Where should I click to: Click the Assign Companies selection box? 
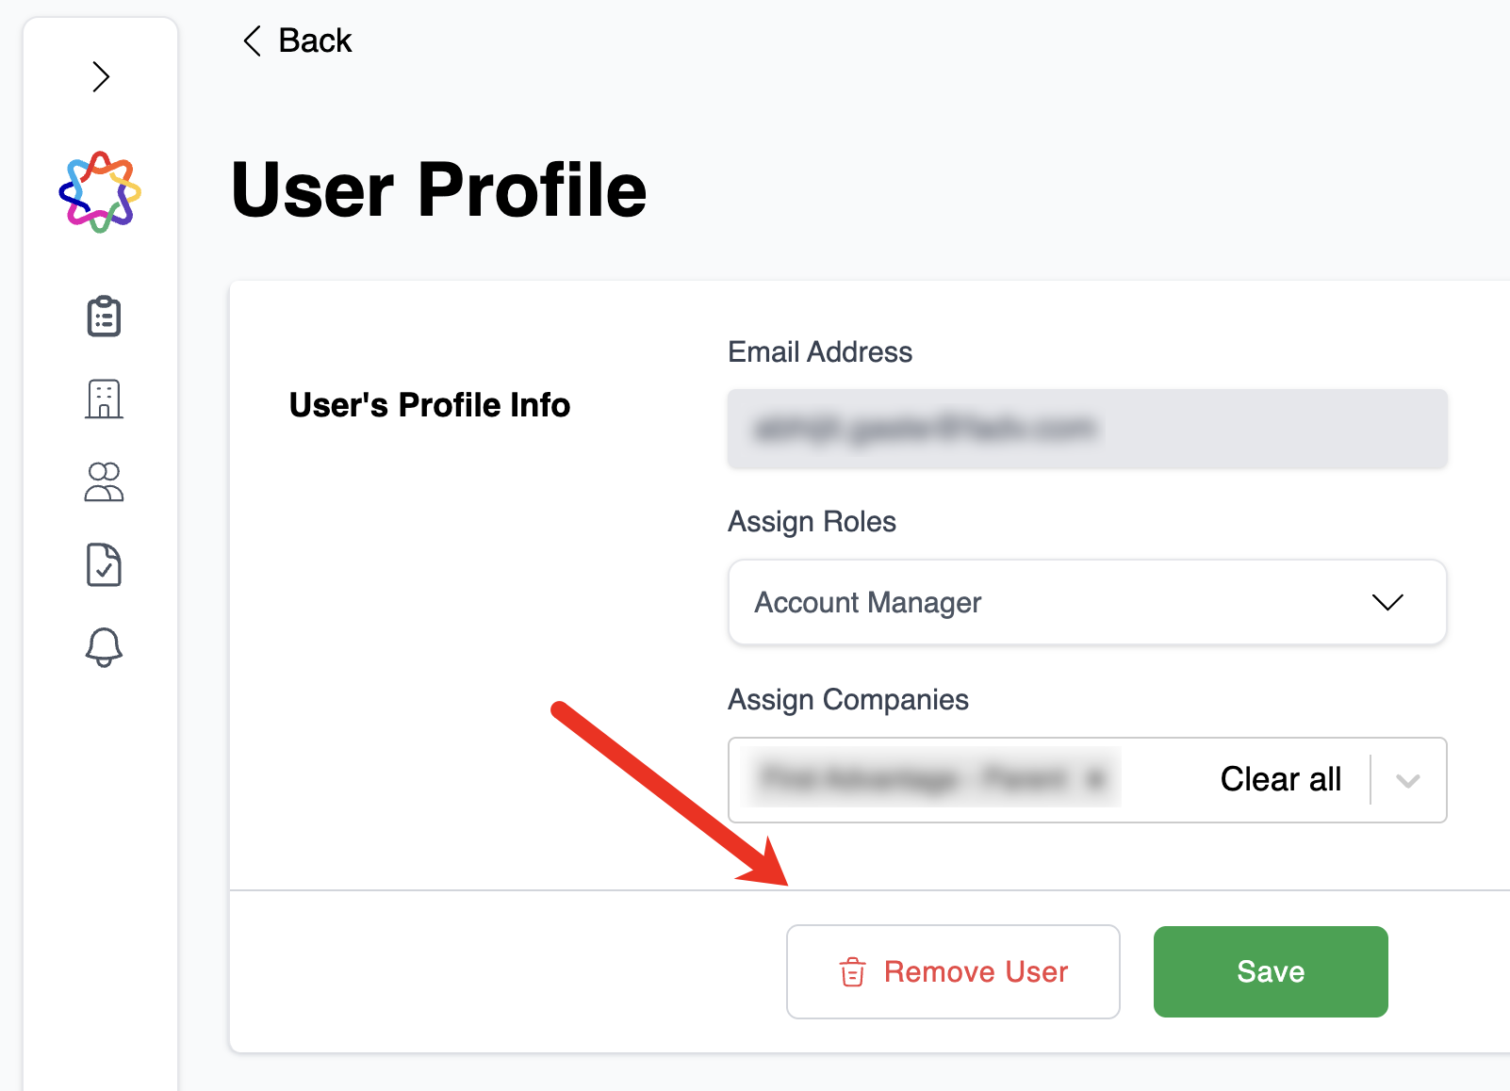pyautogui.click(x=1088, y=780)
